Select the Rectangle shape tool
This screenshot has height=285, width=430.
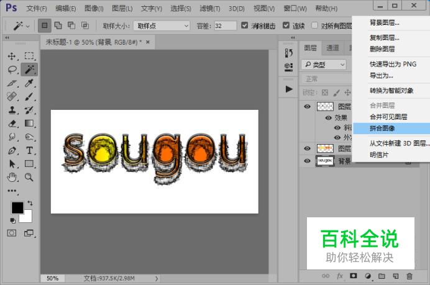[29, 164]
